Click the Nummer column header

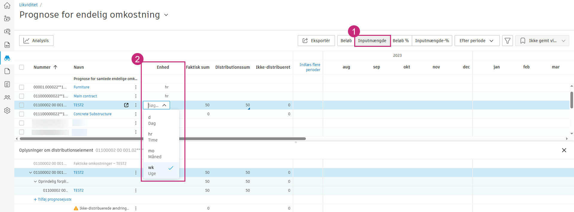42,67
